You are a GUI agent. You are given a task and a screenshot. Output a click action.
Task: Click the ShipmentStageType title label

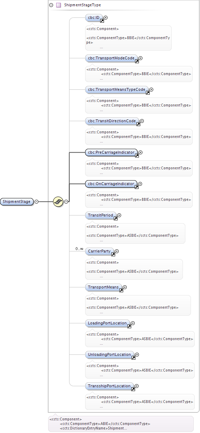click(83, 5)
